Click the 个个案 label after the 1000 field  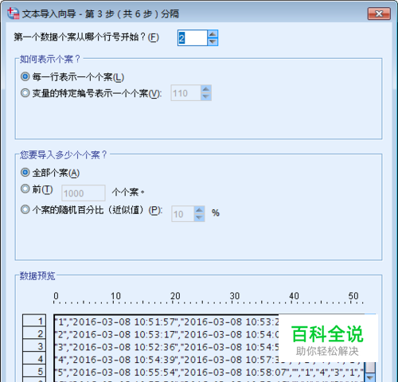(x=128, y=192)
